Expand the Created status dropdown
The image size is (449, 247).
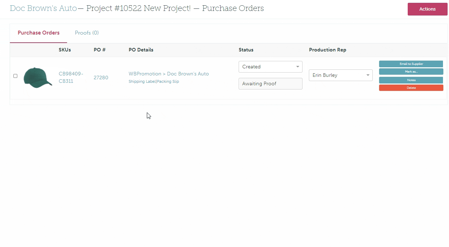click(270, 67)
